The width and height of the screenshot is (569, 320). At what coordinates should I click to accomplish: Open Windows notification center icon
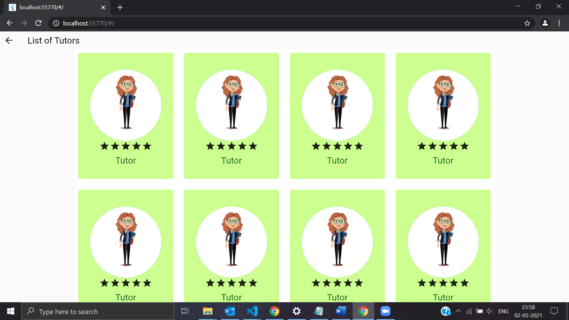click(554, 311)
